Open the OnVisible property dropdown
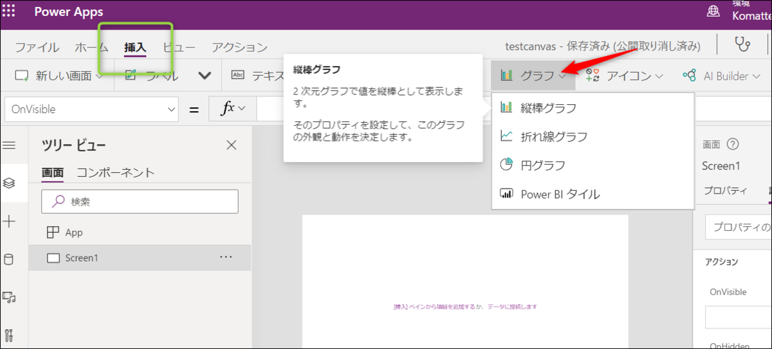Viewport: 772px width, 349px height. coord(91,109)
